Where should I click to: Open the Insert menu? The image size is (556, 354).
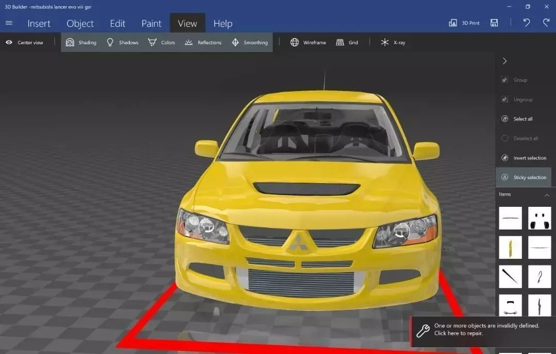click(x=39, y=23)
